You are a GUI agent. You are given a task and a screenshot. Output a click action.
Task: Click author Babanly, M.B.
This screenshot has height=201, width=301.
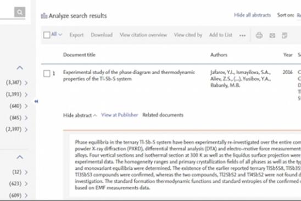pos(225,85)
